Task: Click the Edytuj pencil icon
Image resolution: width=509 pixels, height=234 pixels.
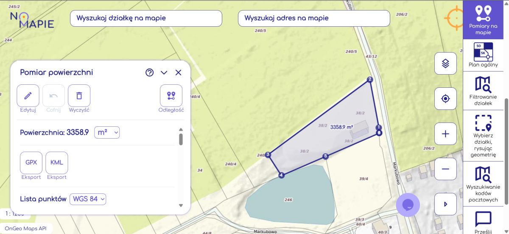Action: pos(28,95)
